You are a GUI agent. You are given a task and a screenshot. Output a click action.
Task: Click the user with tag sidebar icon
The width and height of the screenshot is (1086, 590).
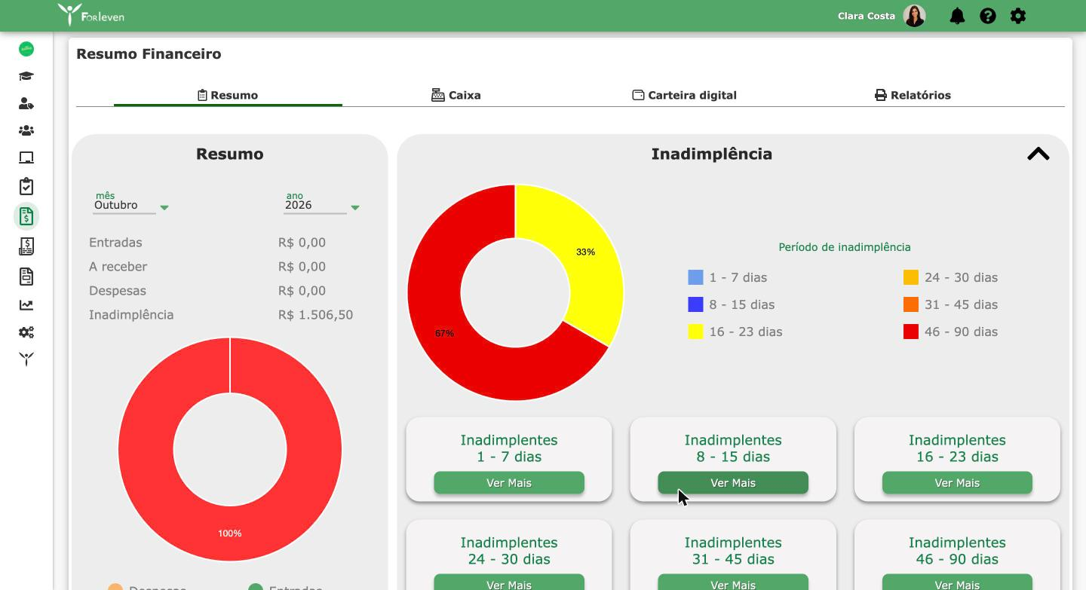pyautogui.click(x=26, y=103)
